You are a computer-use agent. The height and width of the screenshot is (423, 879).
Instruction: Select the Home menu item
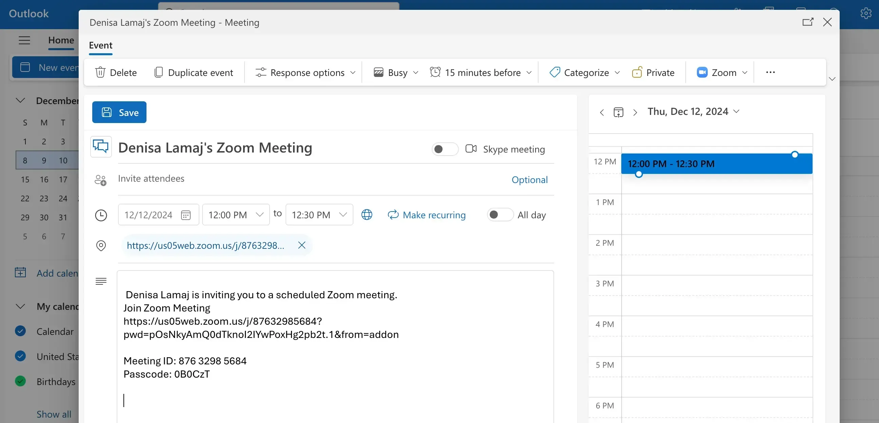[61, 40]
